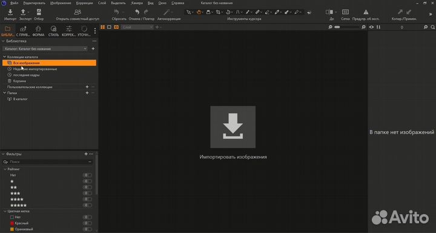
Task: Collapse the Цветная метка filter group
Action: (5, 211)
